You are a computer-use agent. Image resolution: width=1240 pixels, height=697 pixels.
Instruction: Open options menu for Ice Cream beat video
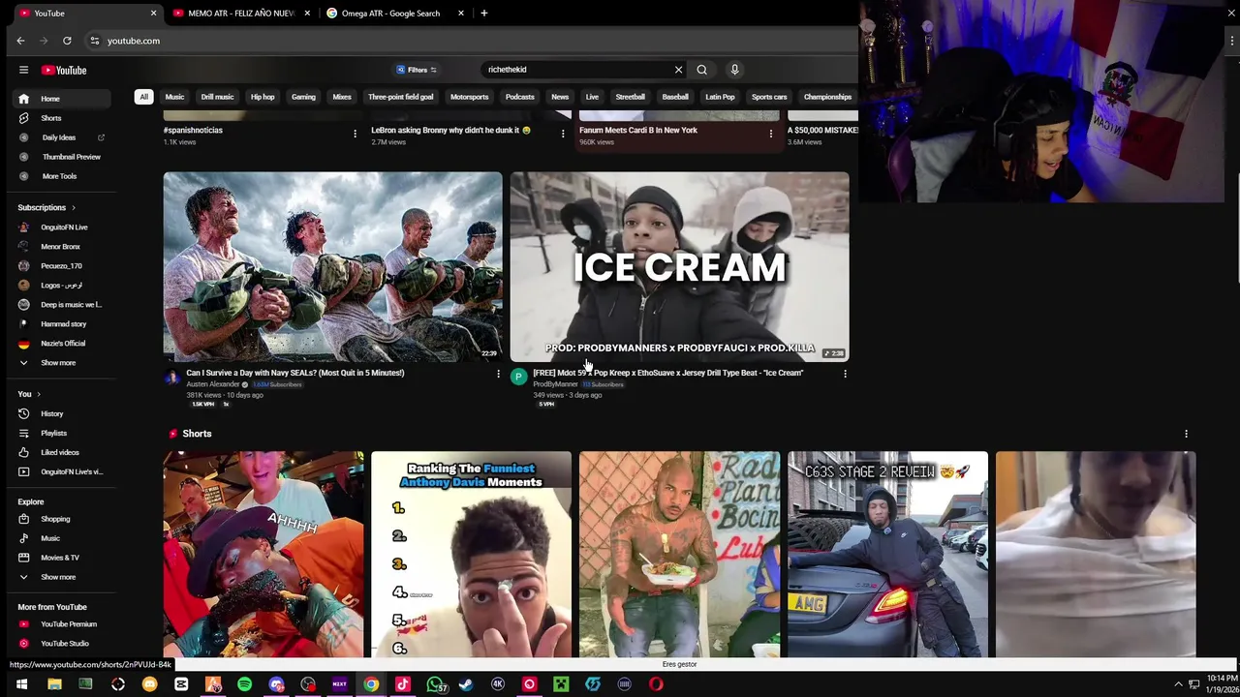(845, 374)
